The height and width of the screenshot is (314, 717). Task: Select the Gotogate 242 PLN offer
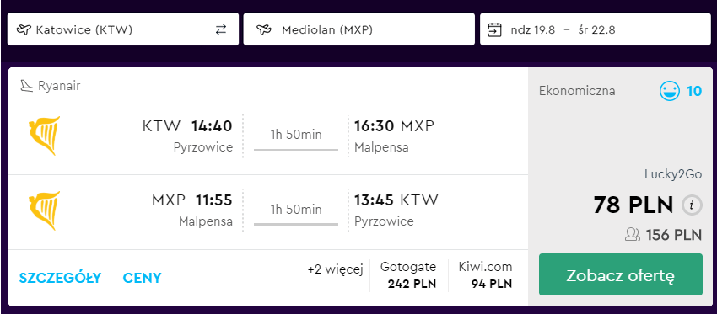click(x=408, y=275)
